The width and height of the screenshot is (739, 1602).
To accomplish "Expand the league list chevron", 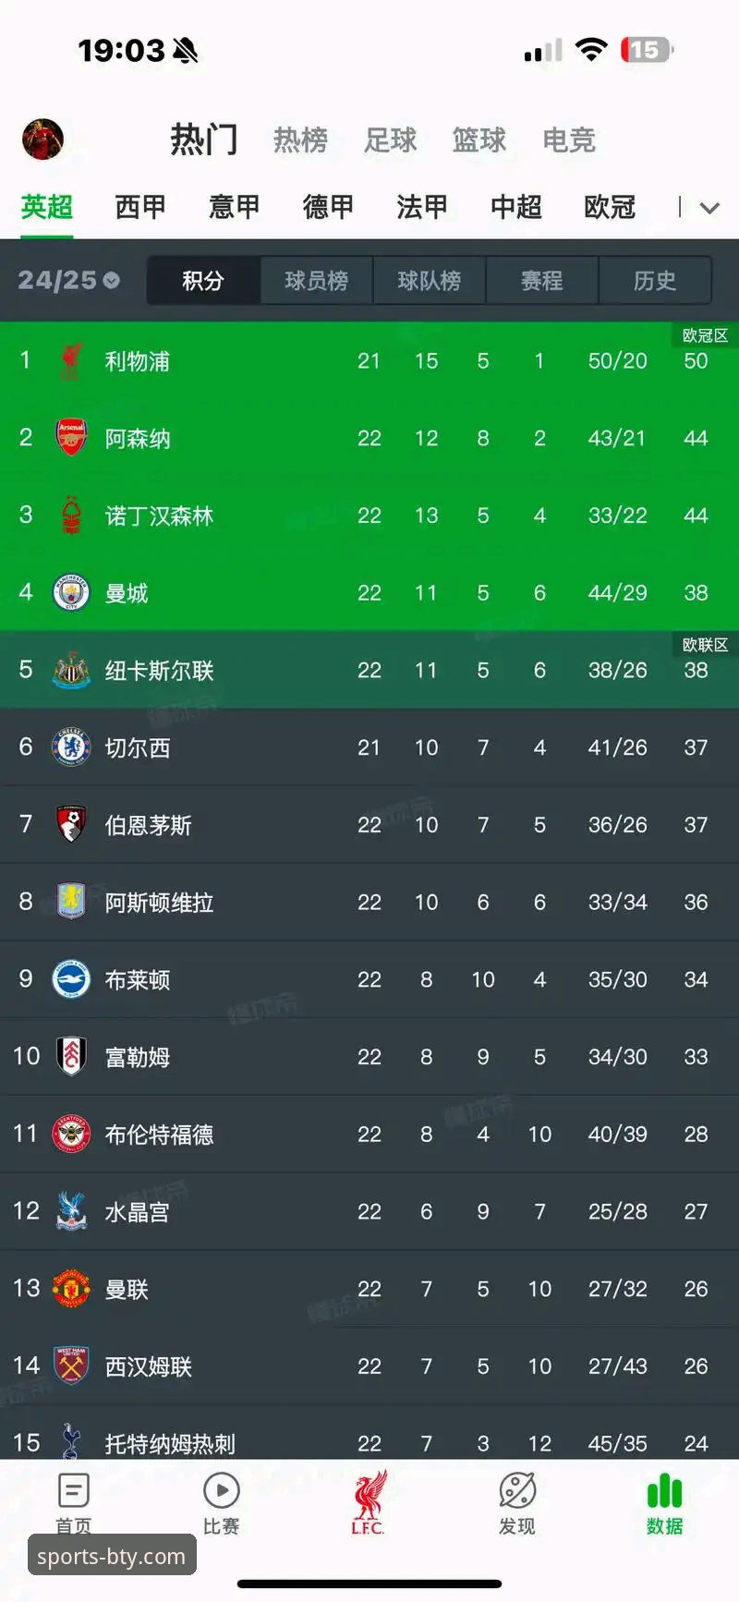I will (709, 208).
